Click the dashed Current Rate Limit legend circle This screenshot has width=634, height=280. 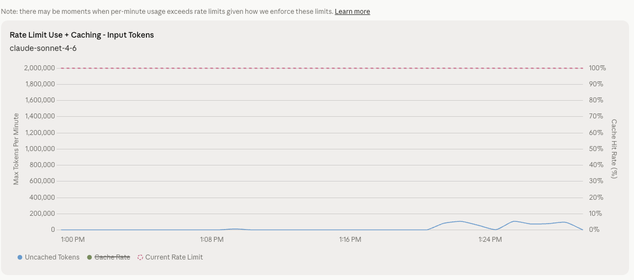point(140,257)
